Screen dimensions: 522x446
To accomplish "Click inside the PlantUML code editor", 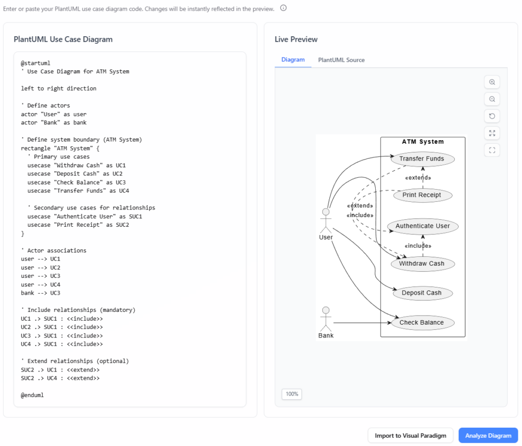I will tap(127, 229).
